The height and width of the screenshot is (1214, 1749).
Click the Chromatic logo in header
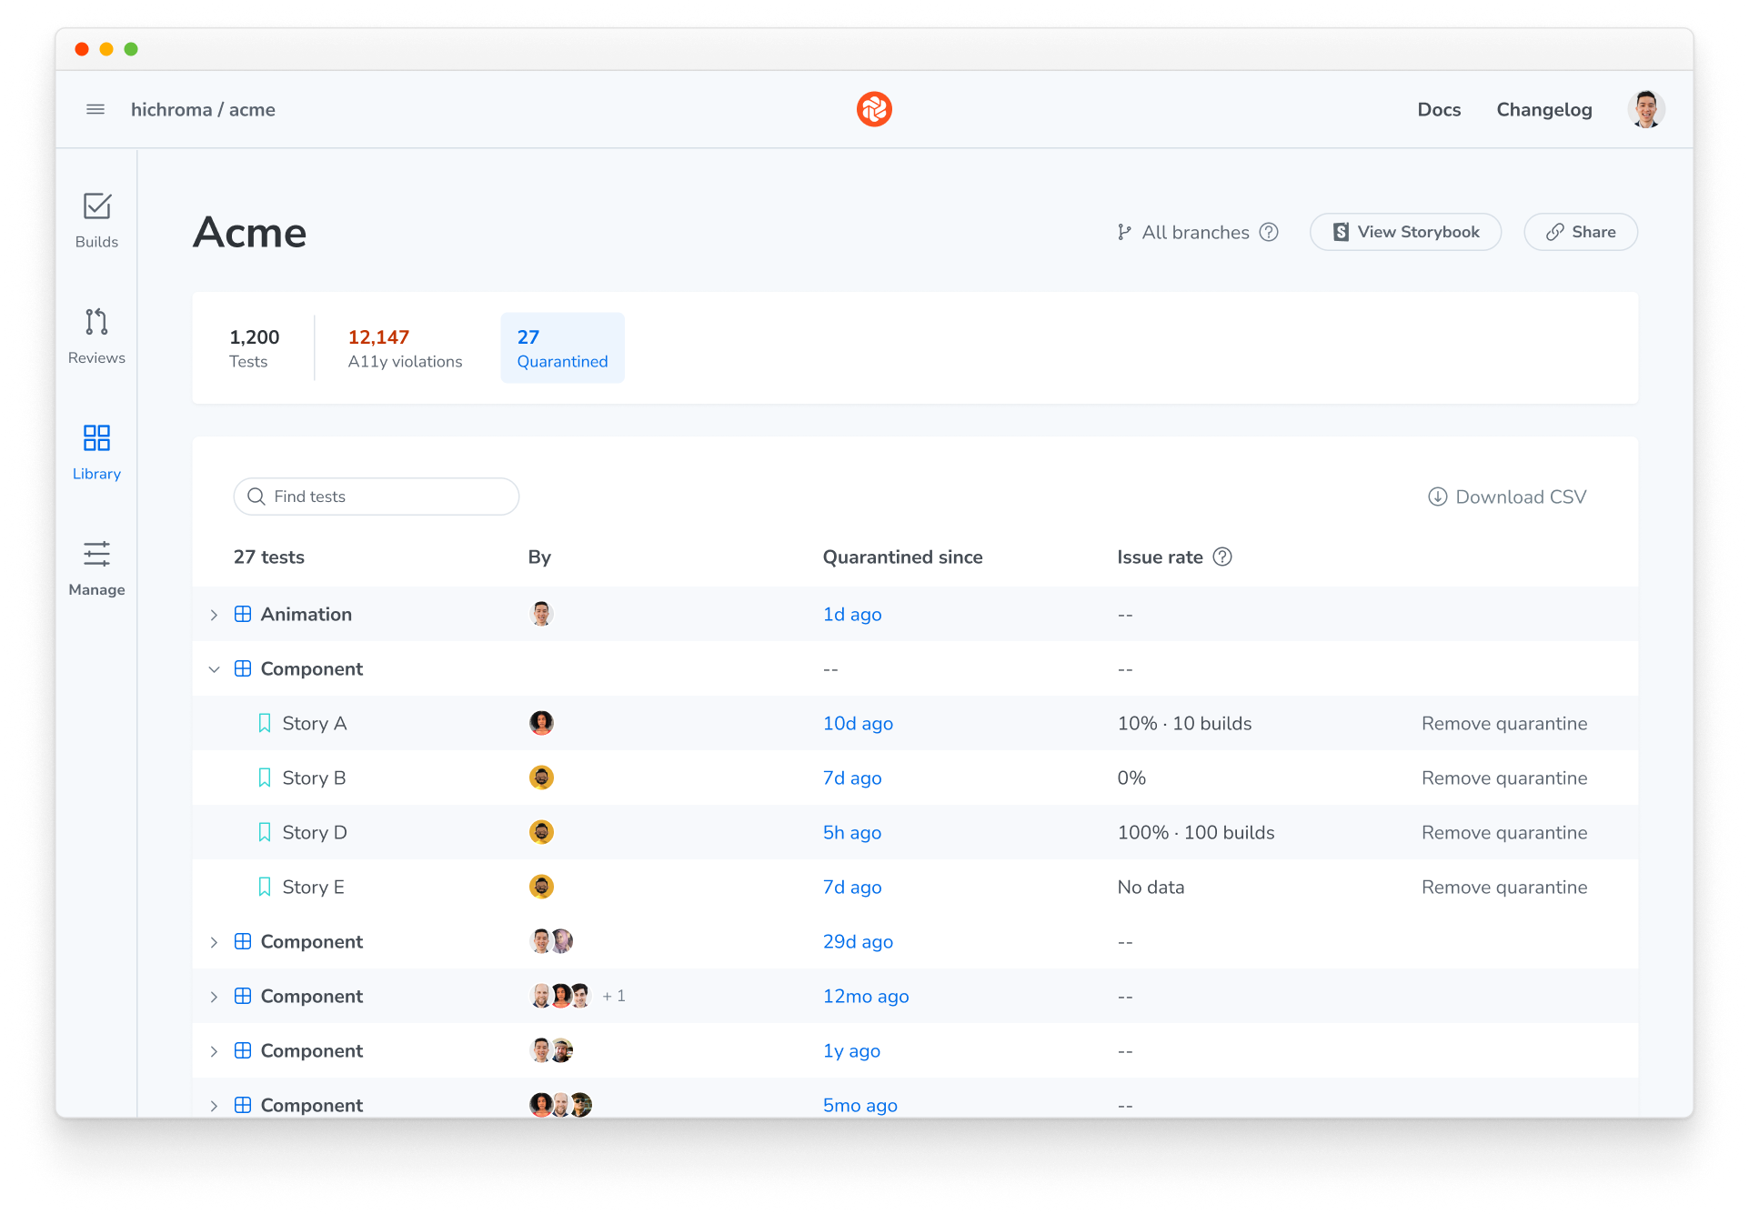[874, 109]
